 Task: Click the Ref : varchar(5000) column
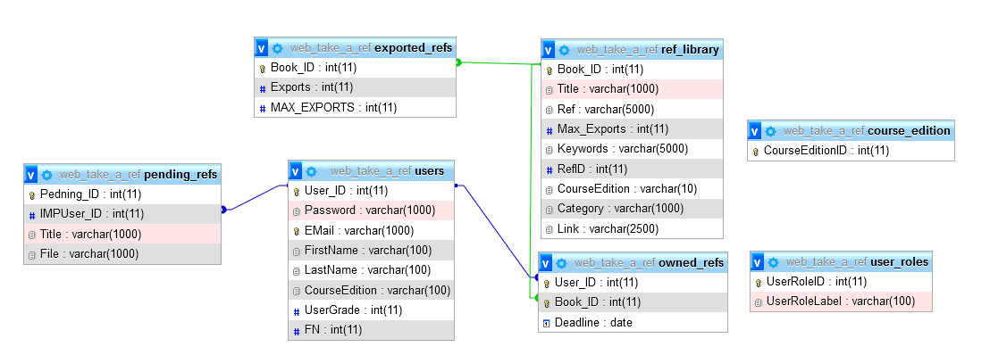click(632, 109)
